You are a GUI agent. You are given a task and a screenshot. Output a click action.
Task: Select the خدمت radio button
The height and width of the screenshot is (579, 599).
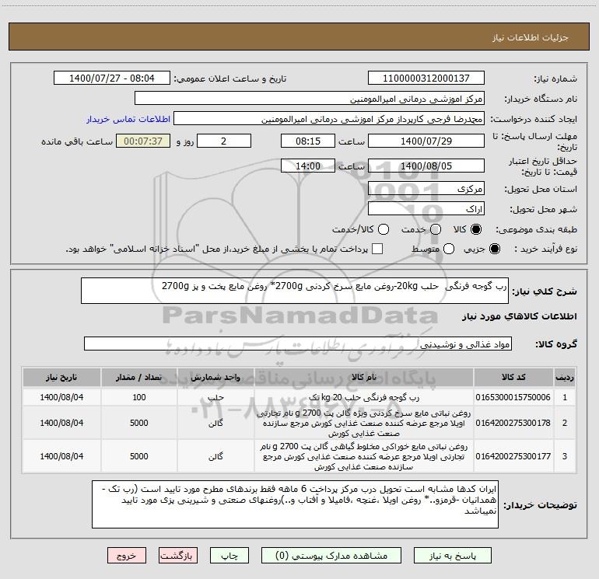coord(436,229)
